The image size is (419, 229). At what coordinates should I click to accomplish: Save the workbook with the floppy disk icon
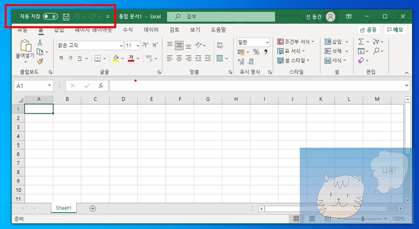(x=66, y=17)
